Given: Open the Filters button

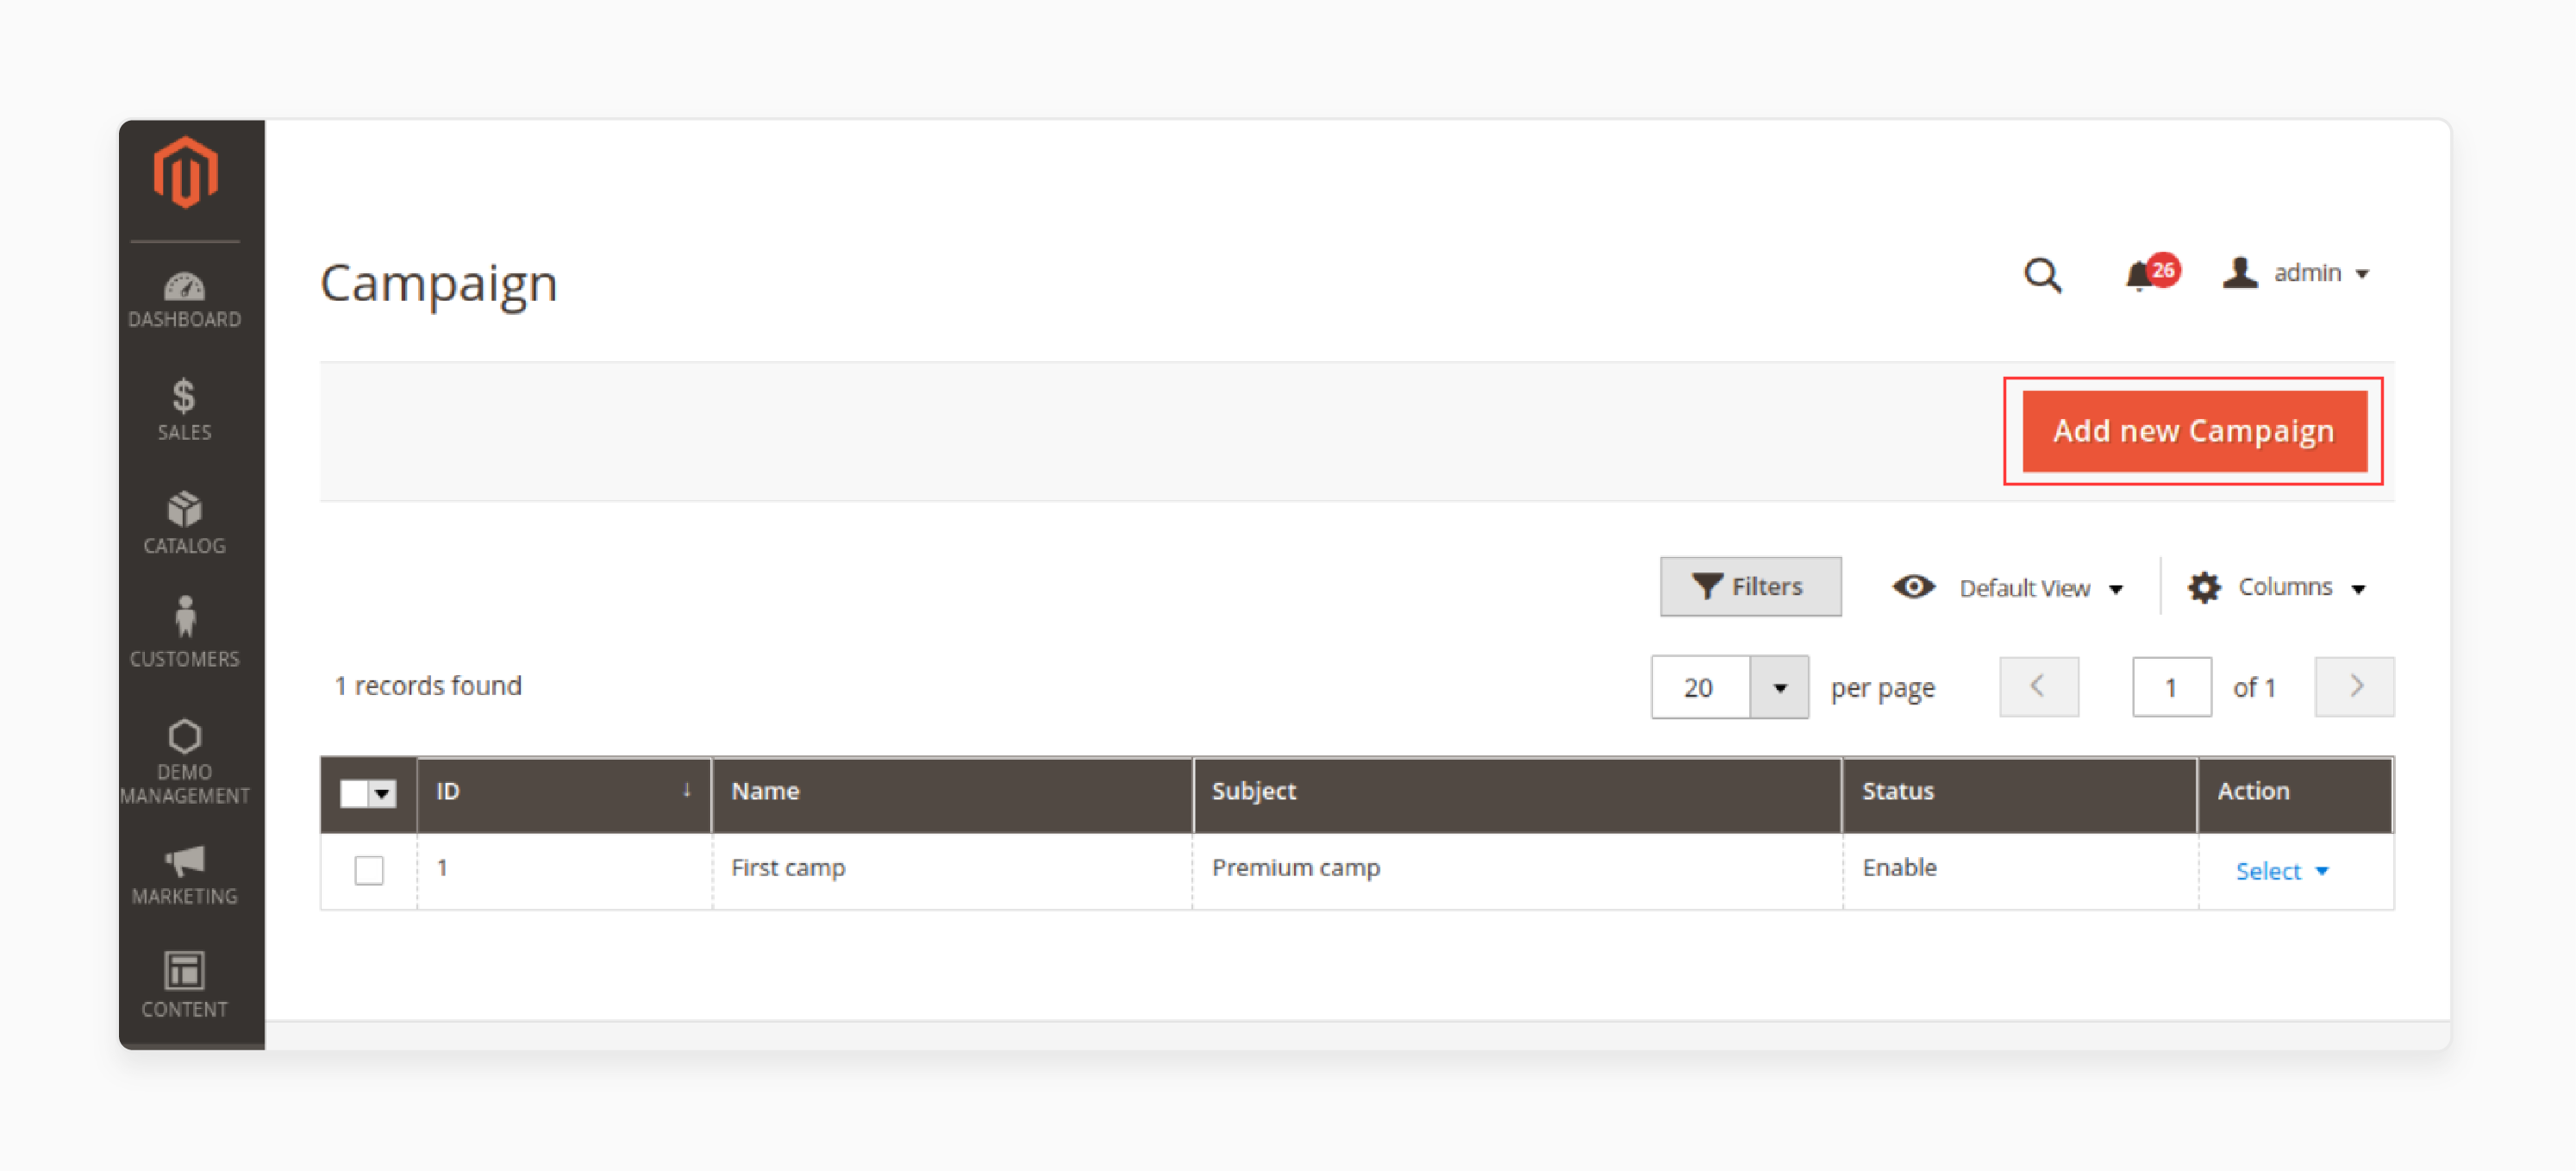Looking at the screenshot, I should coord(1750,586).
